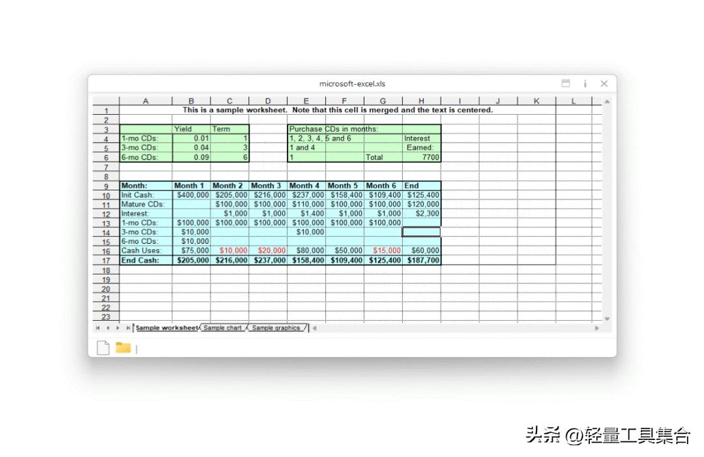Screen dimensions: 704x457
Task: Click vertical scrollbar up arrow
Action: (x=607, y=102)
